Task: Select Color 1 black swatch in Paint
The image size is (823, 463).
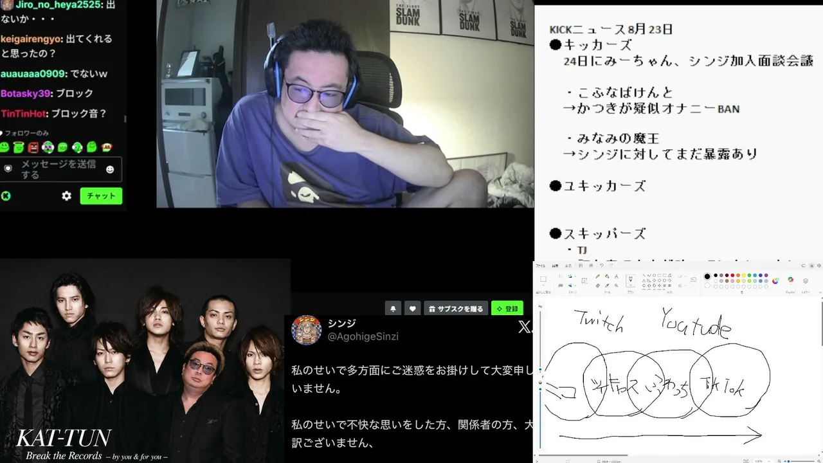Action: click(x=707, y=277)
